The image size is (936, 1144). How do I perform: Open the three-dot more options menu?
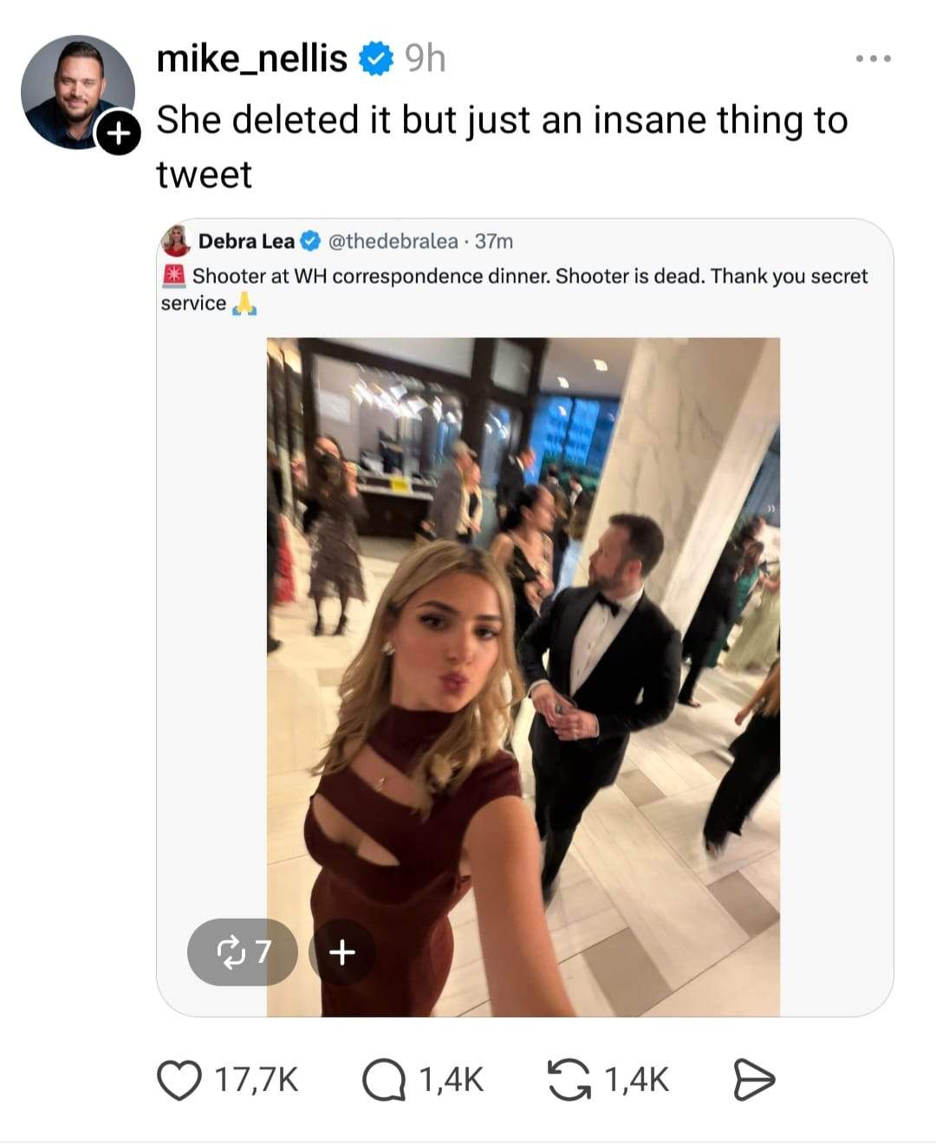(x=873, y=59)
